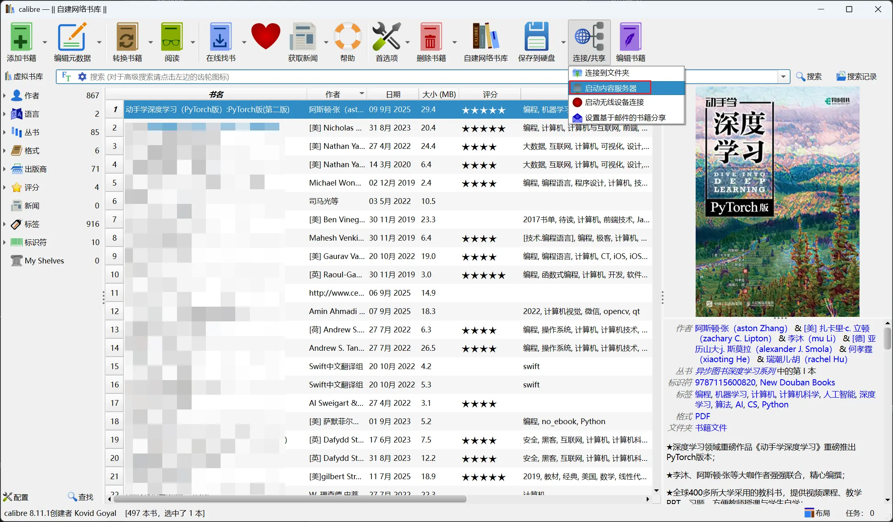Open identifier link 9787115600820
Viewport: 893px width, 522px height.
pos(725,382)
